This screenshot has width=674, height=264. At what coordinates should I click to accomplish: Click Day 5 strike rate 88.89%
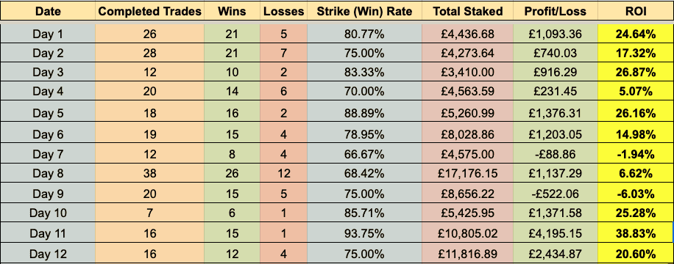point(364,113)
